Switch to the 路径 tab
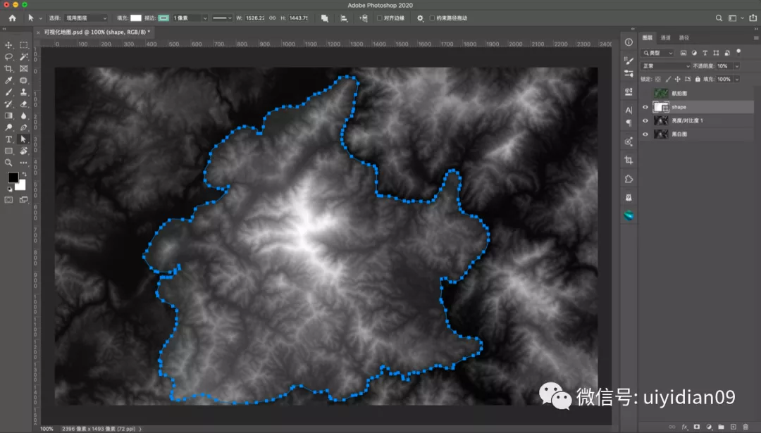The width and height of the screenshot is (761, 433). (683, 37)
